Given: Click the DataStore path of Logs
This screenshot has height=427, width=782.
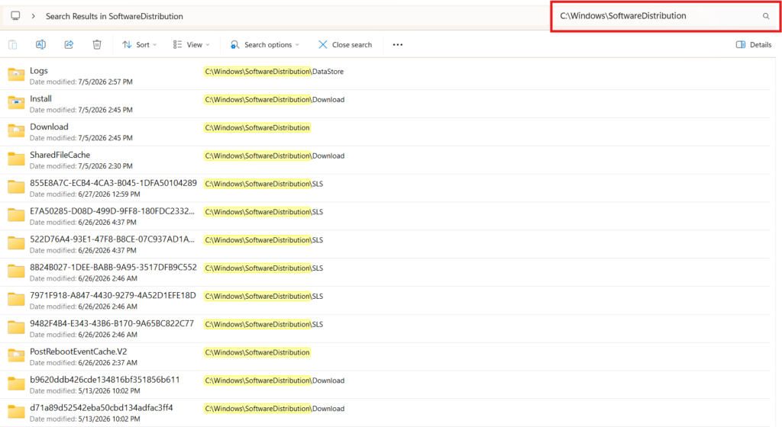Looking at the screenshot, I should click(x=274, y=72).
